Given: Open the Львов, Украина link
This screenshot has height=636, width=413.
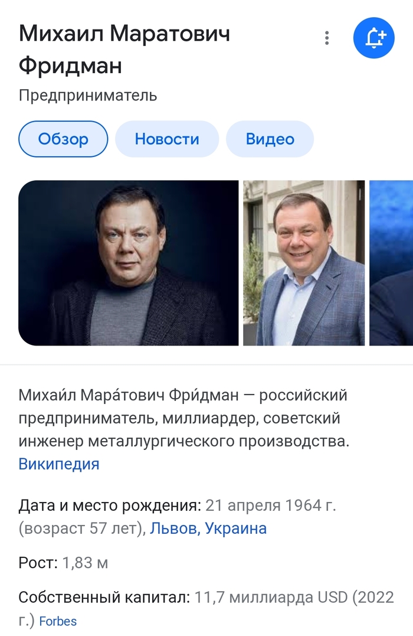Looking at the screenshot, I should point(208,528).
